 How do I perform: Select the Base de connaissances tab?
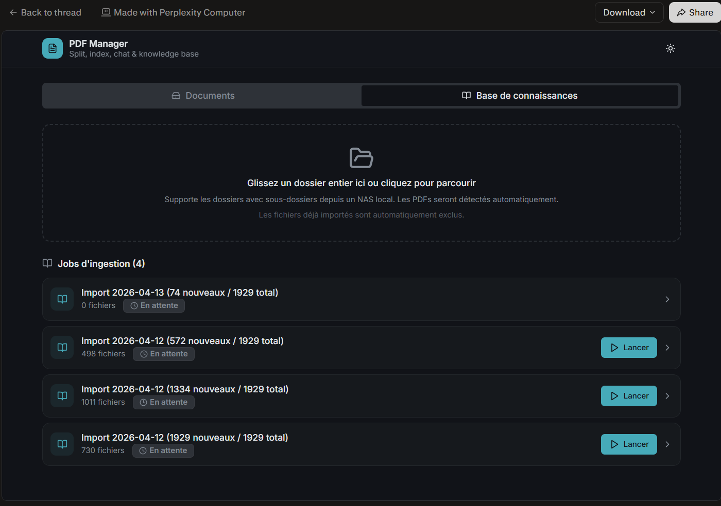pyautogui.click(x=520, y=96)
